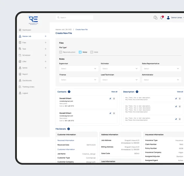The height and width of the screenshot is (176, 184).
Task: Add a new description with plus icon
Action: point(137,92)
